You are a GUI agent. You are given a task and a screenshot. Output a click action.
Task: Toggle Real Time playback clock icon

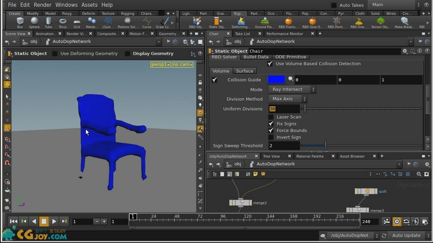click(x=396, y=221)
